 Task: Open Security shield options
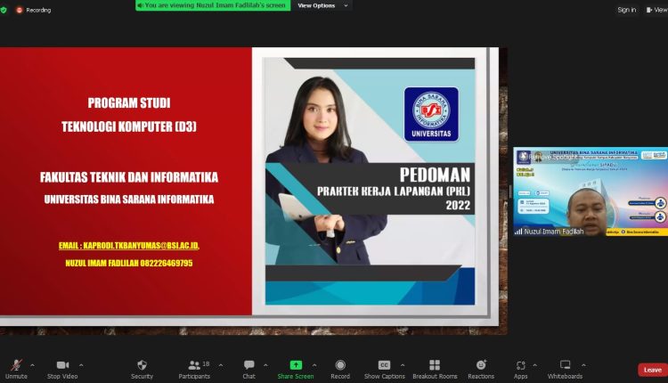(142, 370)
